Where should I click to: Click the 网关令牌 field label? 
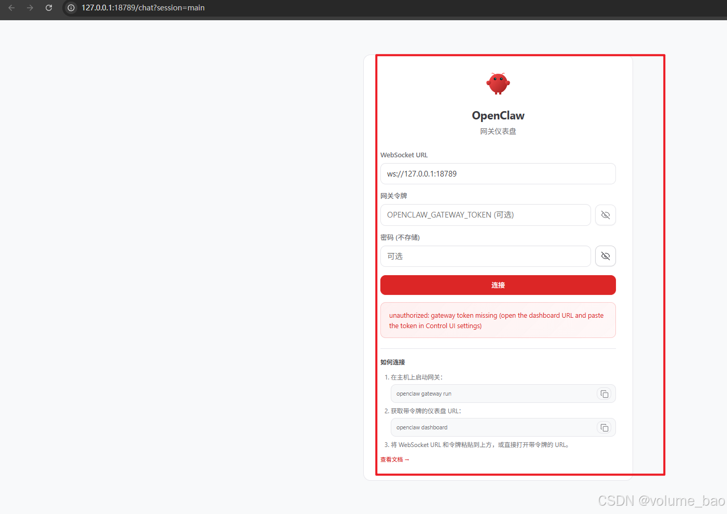(x=394, y=196)
